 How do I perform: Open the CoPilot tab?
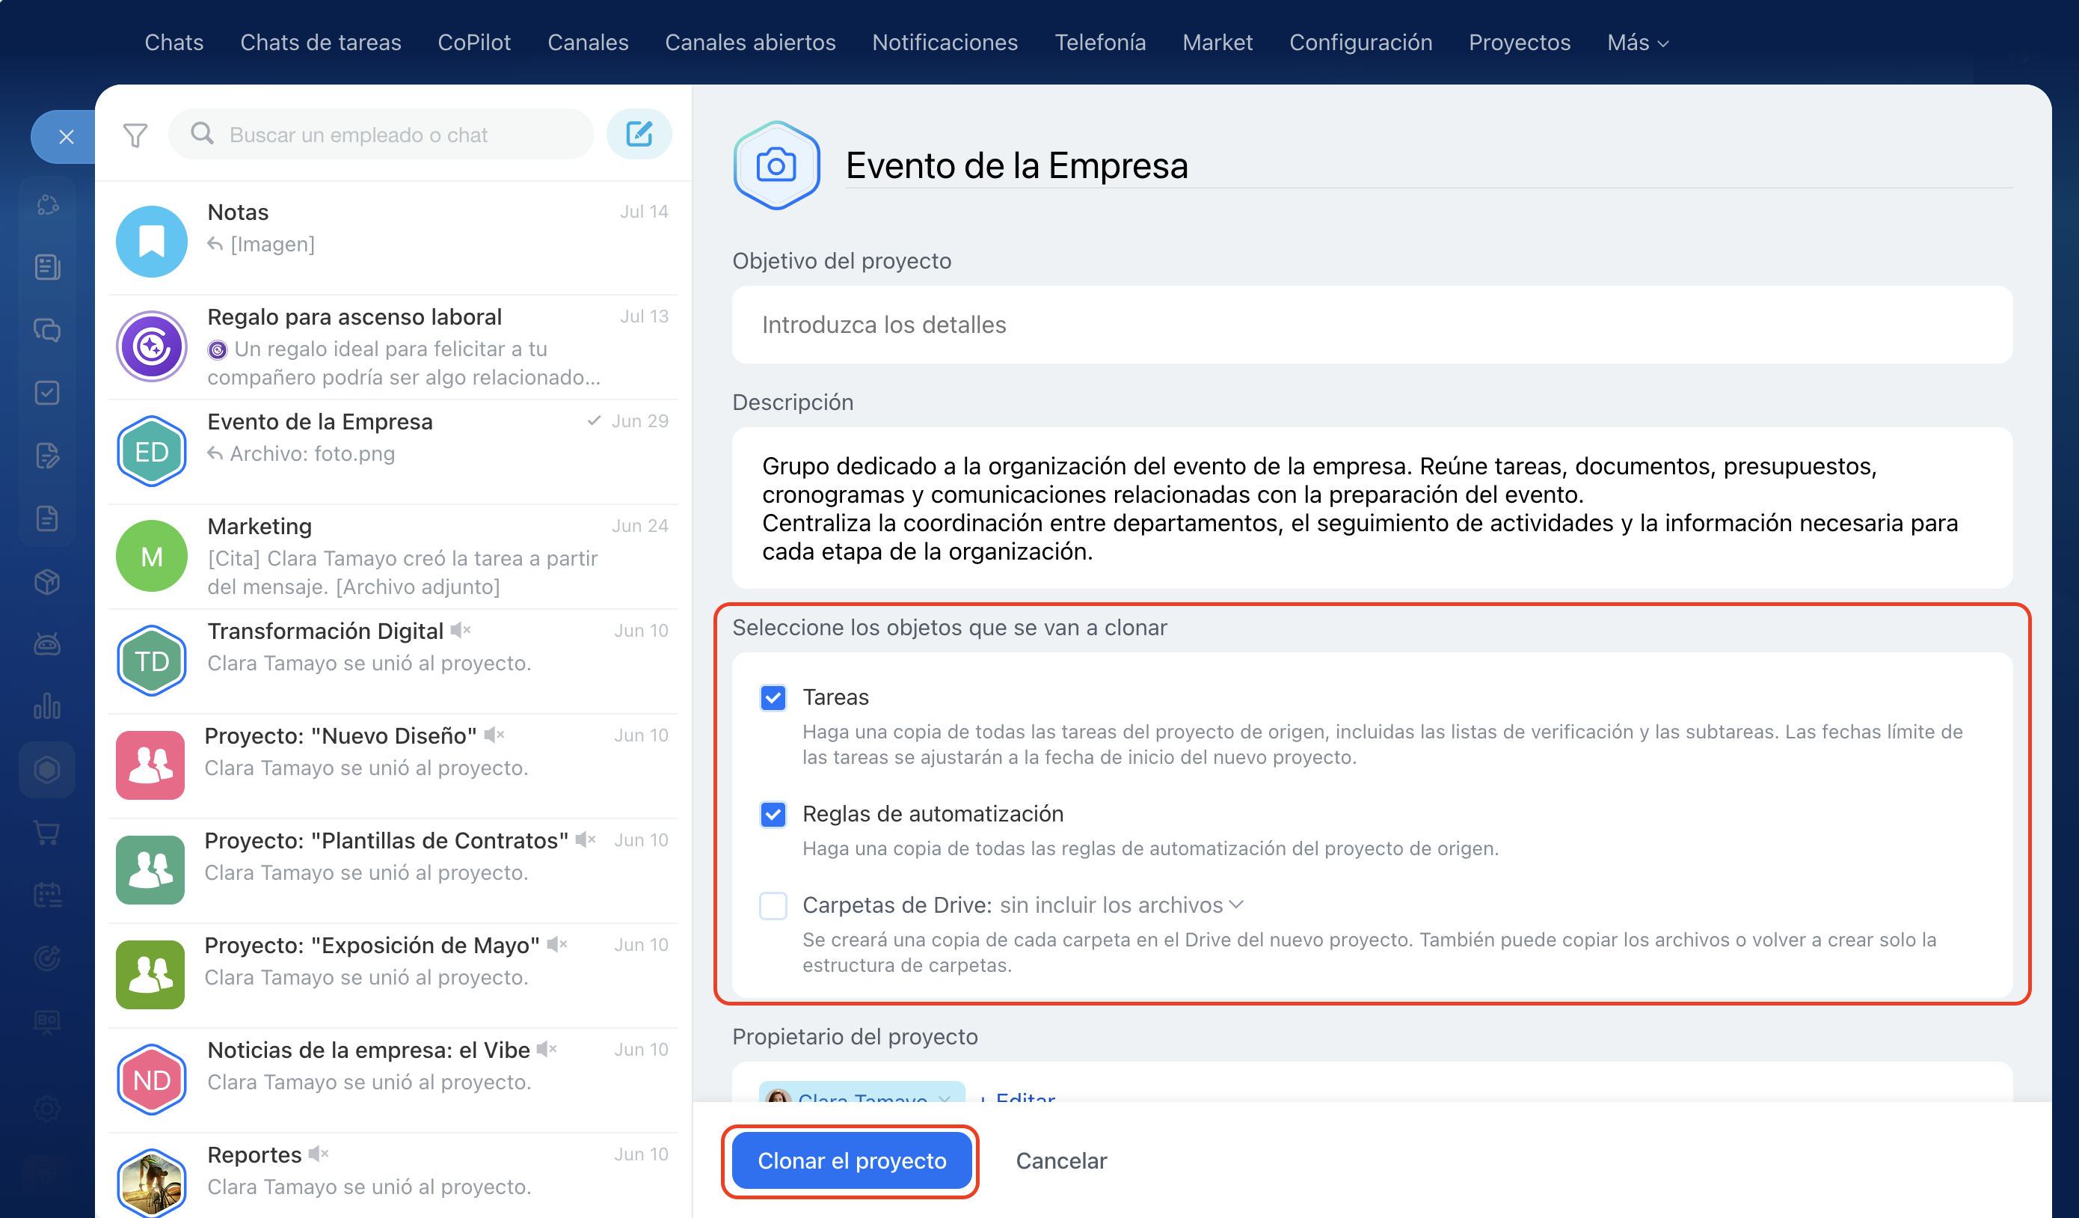474,42
